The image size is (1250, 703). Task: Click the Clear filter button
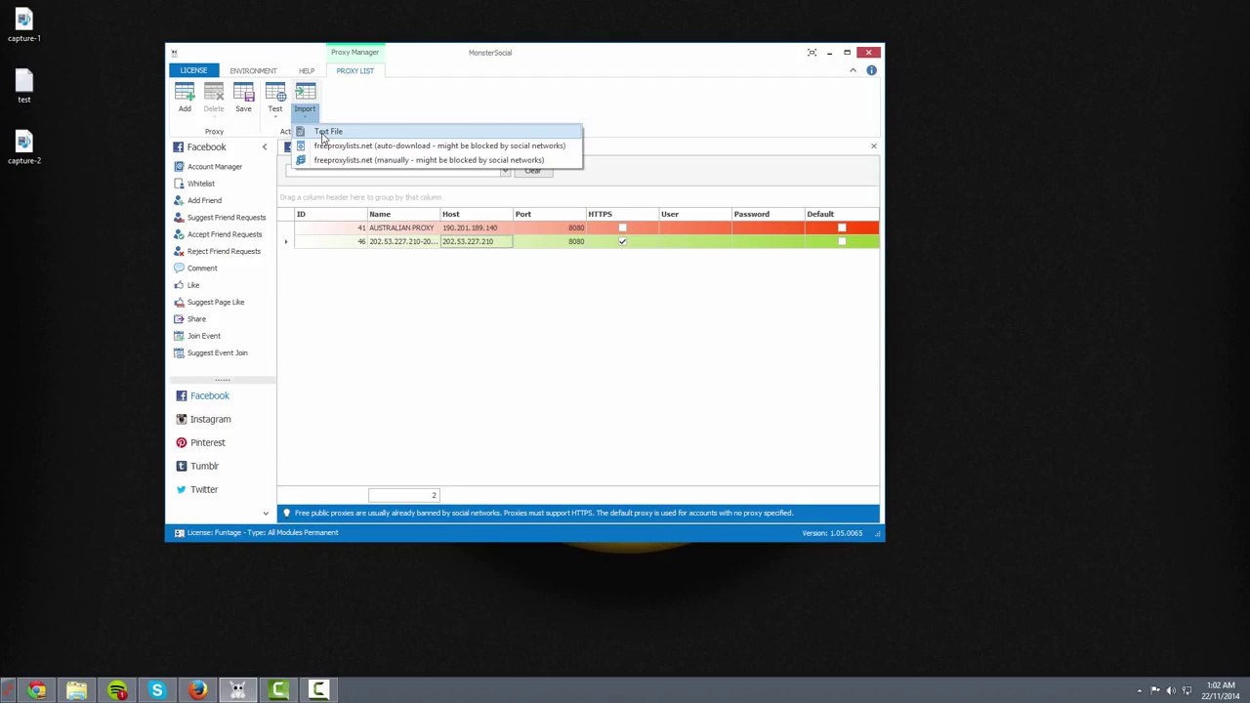[x=532, y=171]
